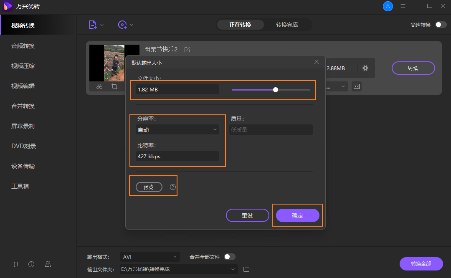Viewport: 451px width, 278px height.
Task: Open the output folder via the folder icon
Action: coord(246,270)
